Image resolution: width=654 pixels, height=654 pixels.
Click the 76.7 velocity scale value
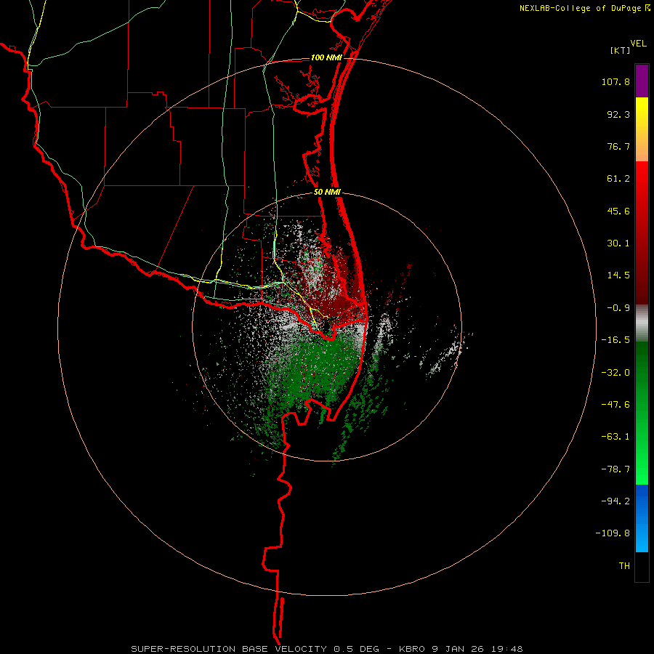(618, 146)
